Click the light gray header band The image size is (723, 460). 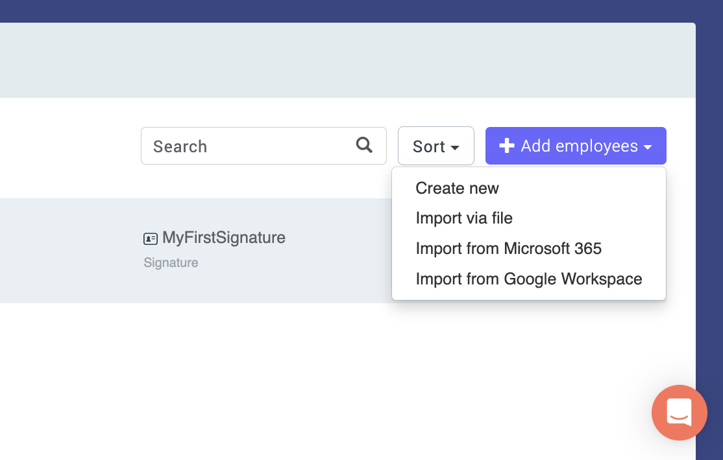[325, 60]
